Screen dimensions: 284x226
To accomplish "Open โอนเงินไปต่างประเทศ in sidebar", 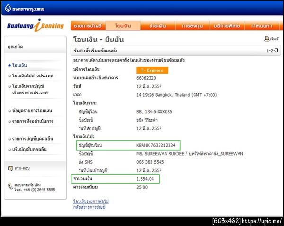I will pos(33,75).
